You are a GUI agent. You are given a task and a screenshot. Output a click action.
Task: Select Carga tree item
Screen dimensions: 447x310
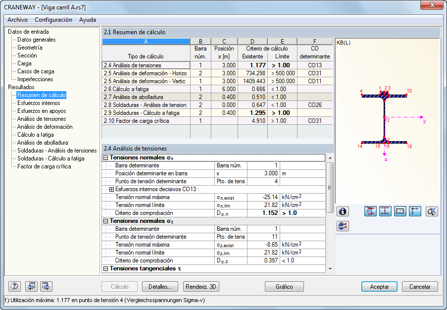[x=24, y=63]
